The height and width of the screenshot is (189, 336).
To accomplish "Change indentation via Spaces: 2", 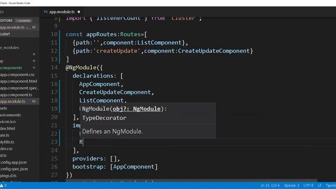I will [x=291, y=185].
